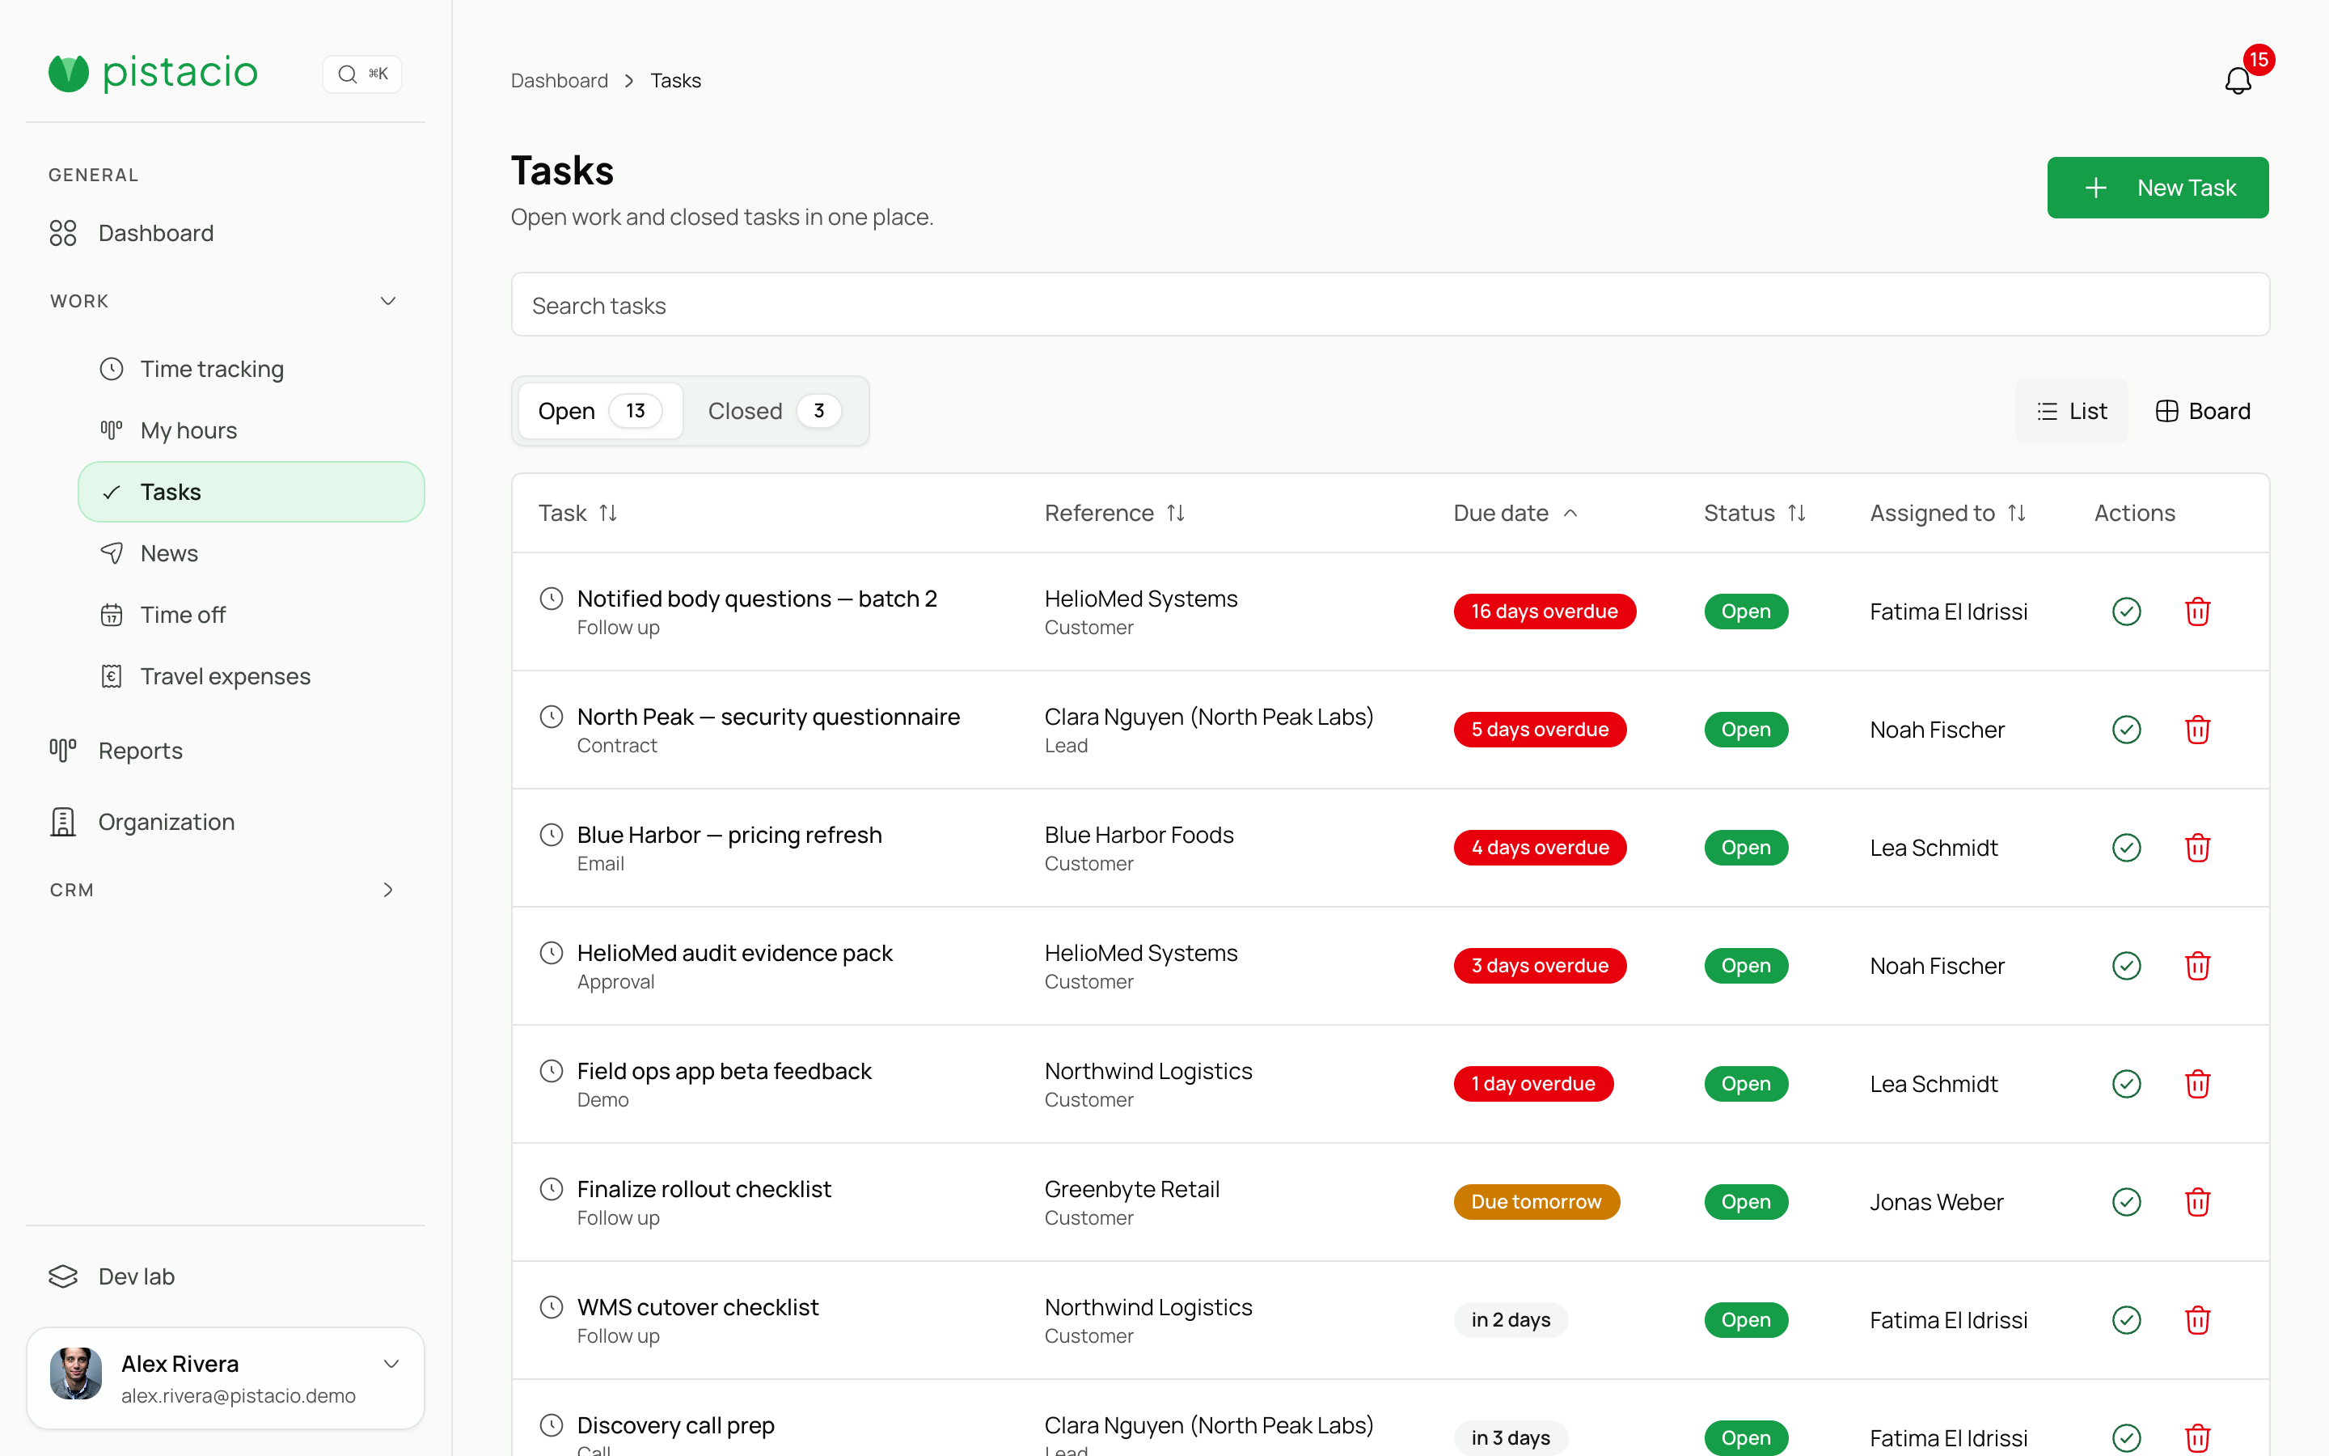
Task: Click the Tasks breadcrumb item
Action: point(675,81)
